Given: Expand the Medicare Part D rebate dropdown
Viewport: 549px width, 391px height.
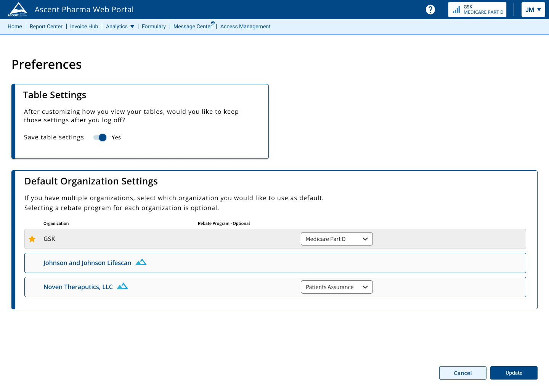Looking at the screenshot, I should pos(337,239).
